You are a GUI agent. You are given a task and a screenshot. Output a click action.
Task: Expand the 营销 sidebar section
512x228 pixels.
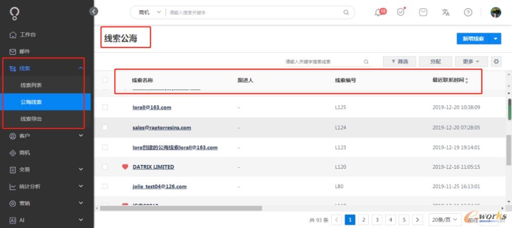(x=81, y=203)
